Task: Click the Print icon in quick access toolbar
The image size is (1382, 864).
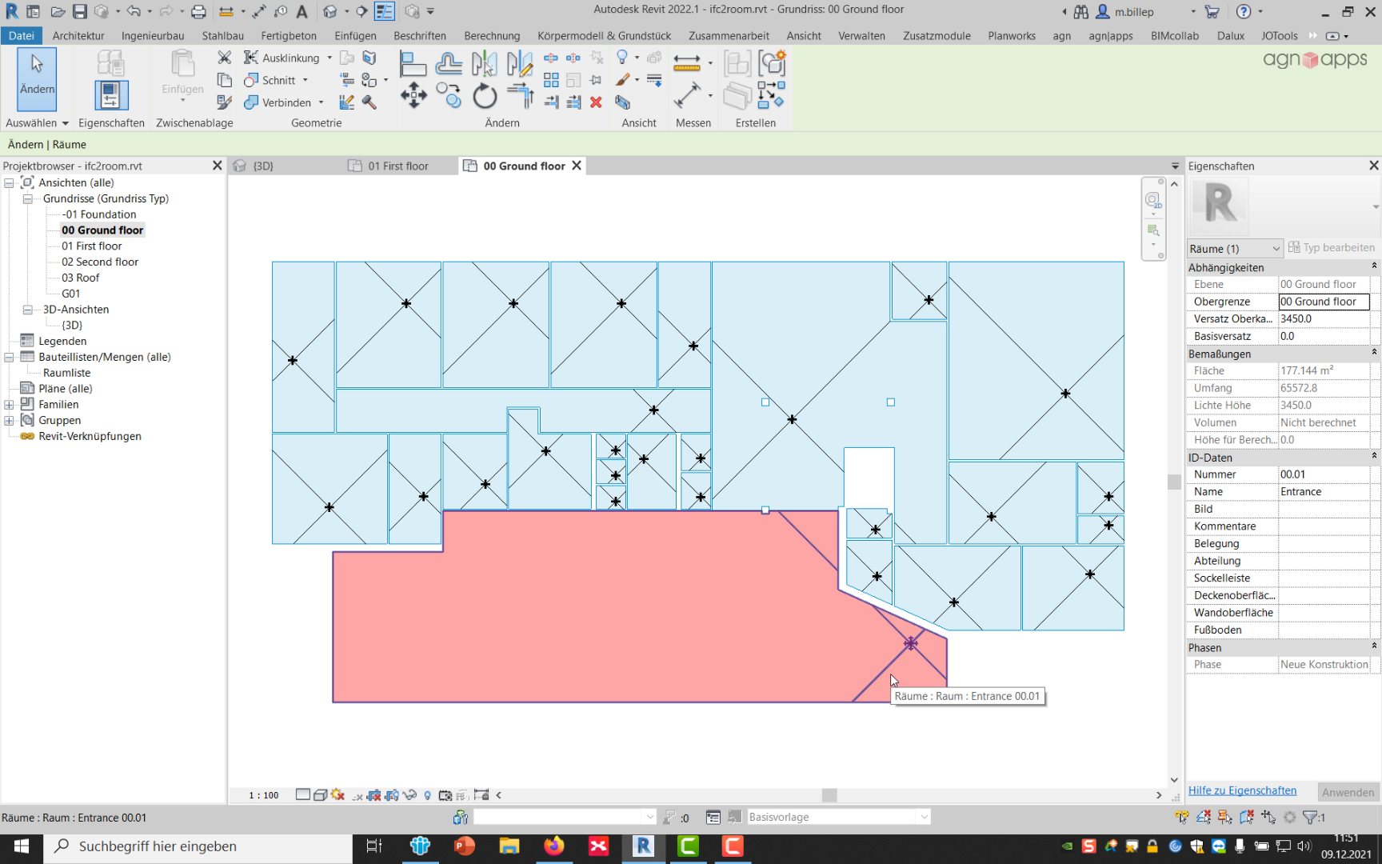Action: pyautogui.click(x=198, y=11)
